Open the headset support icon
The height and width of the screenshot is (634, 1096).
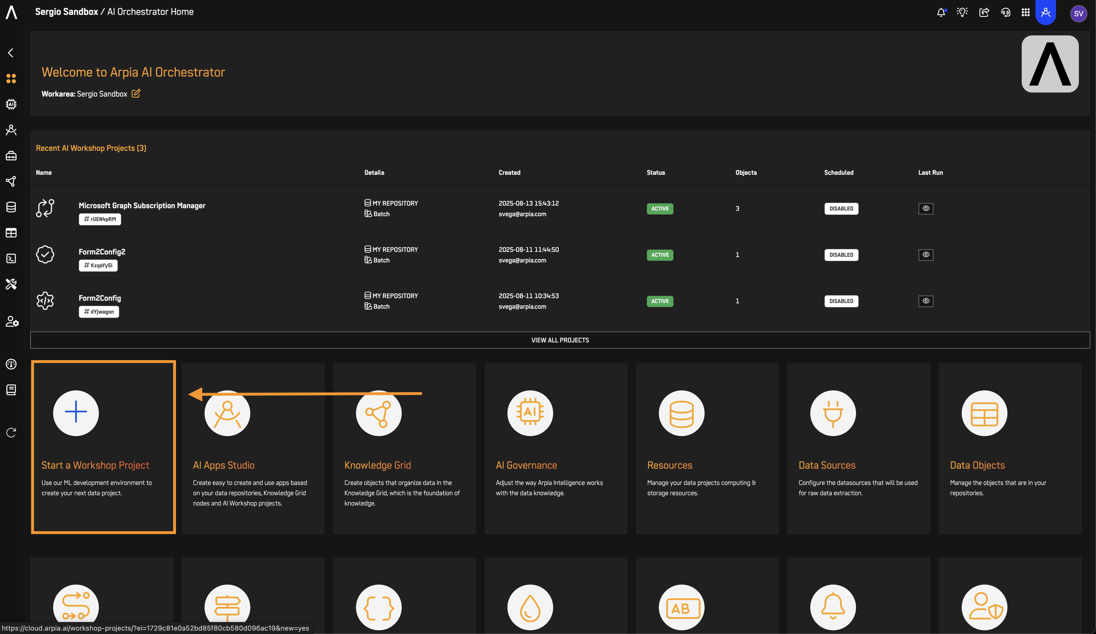coord(1005,13)
